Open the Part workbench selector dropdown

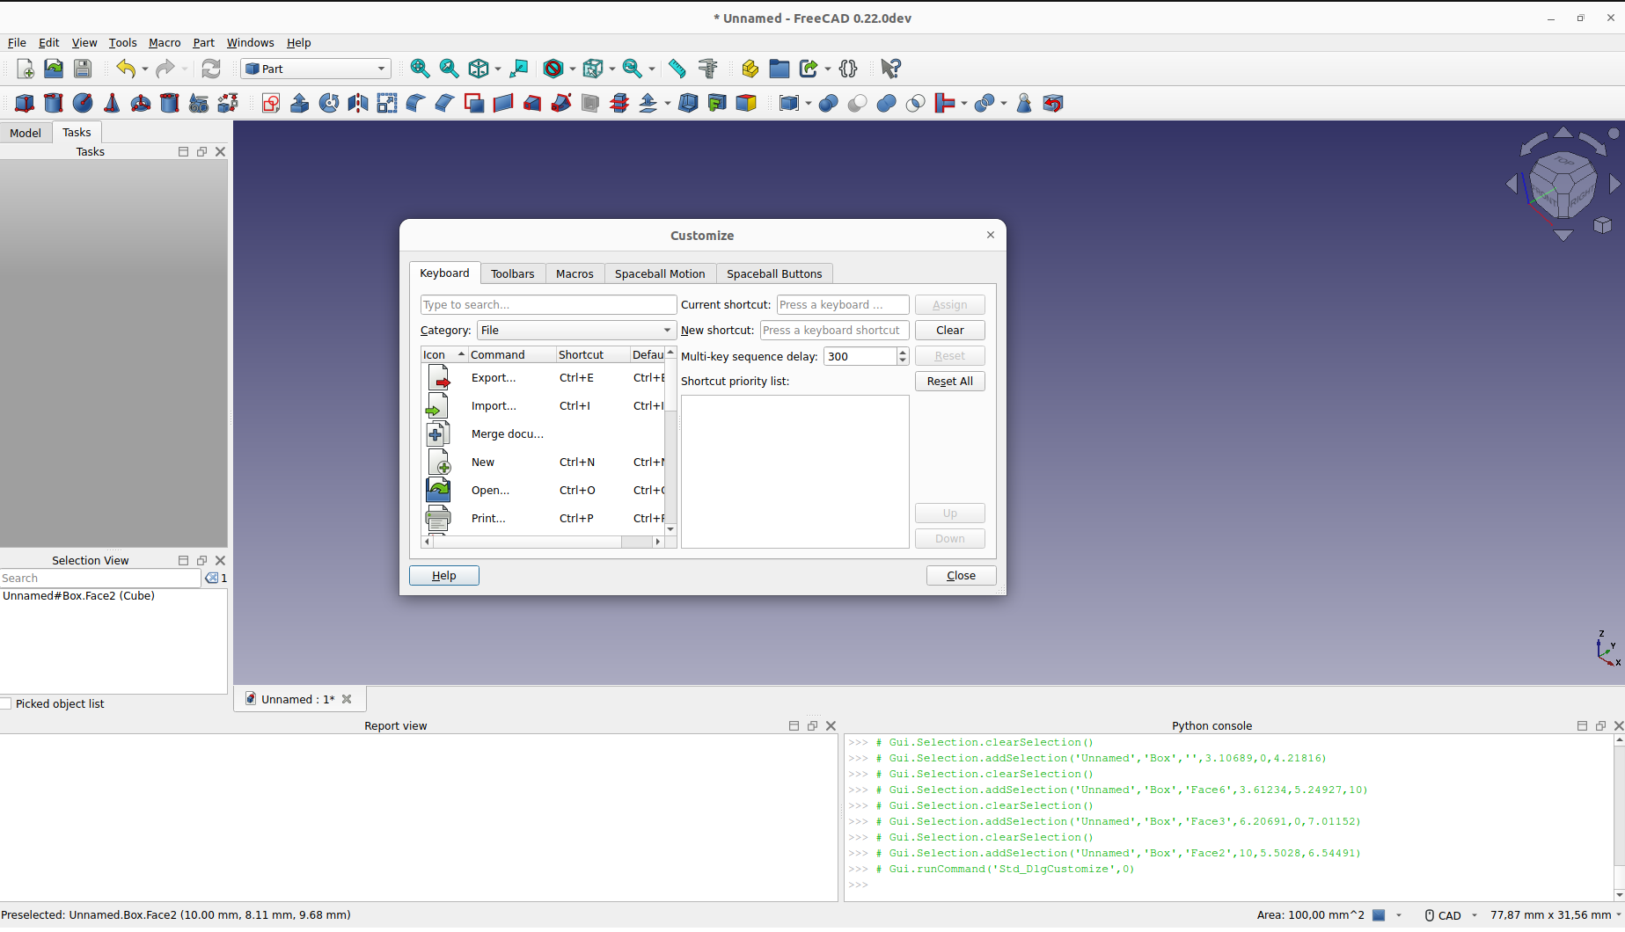316,69
